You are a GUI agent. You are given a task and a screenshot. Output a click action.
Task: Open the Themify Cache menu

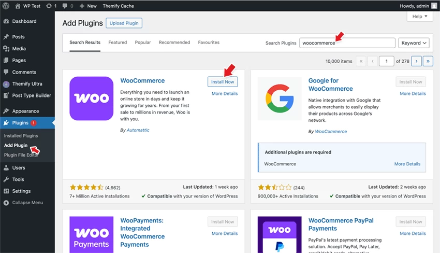(118, 6)
